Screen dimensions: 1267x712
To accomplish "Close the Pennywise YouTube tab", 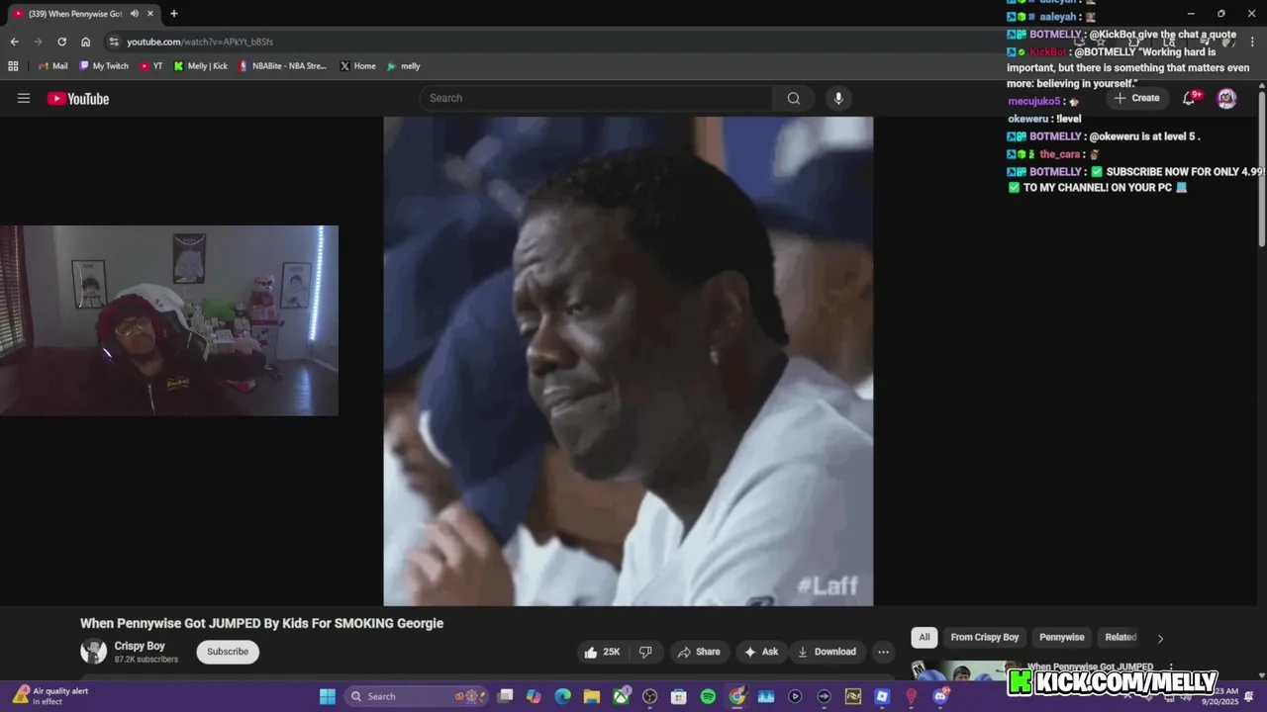I will [150, 14].
